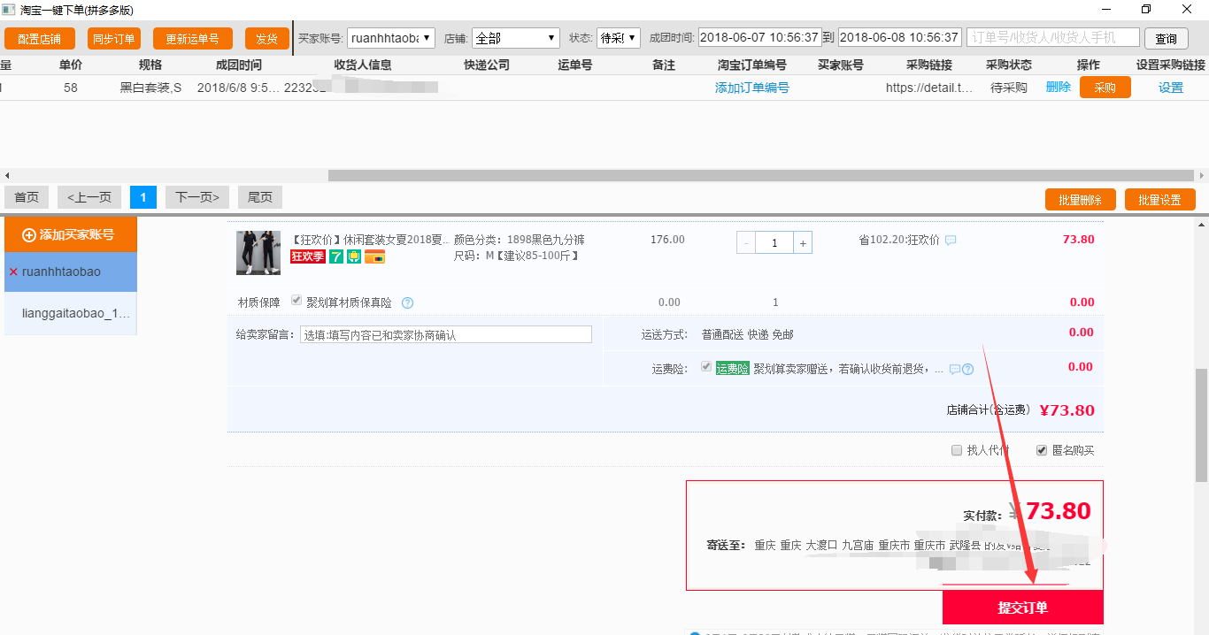Toggle the 运费险 checkbox
The width and height of the screenshot is (1209, 635).
[706, 367]
